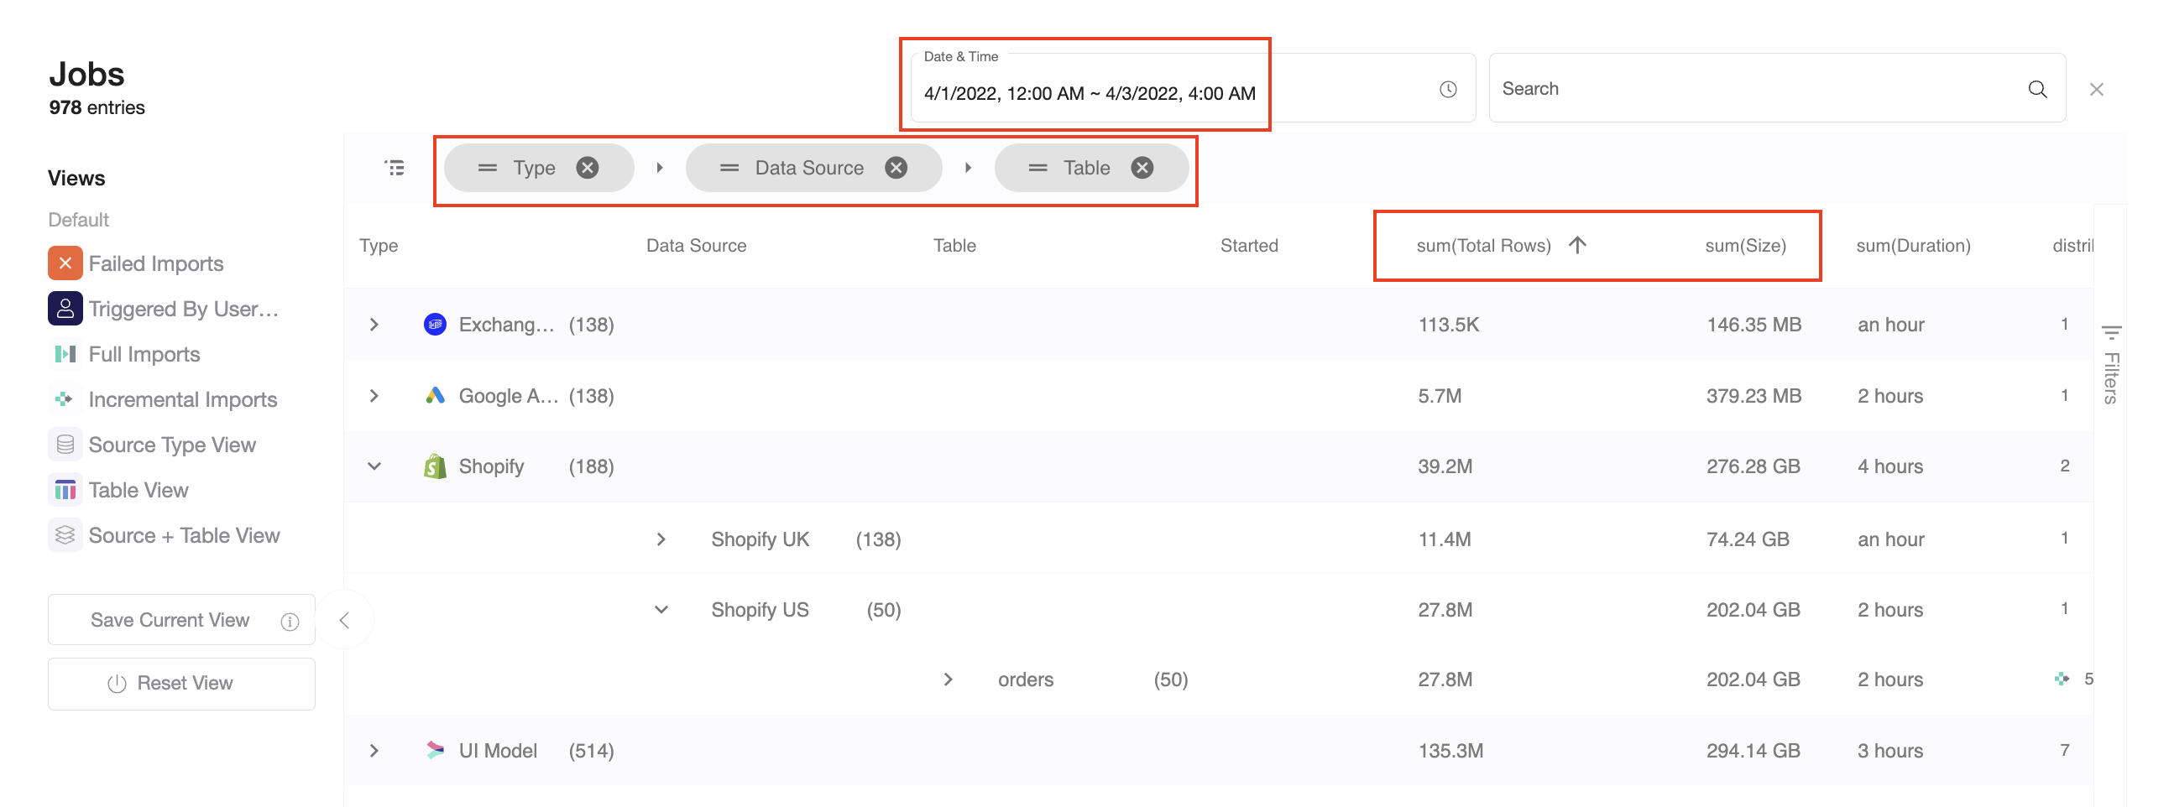Collapse the views sidebar with left chevron
Image resolution: width=2169 pixels, height=807 pixels.
343,620
